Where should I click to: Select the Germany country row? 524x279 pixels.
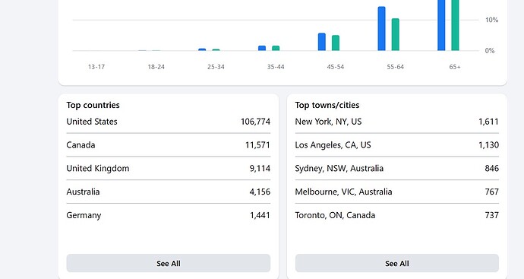(x=168, y=215)
